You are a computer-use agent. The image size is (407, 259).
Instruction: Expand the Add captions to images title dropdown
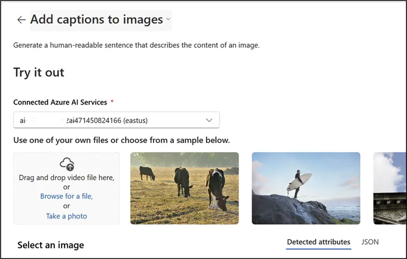[168, 19]
